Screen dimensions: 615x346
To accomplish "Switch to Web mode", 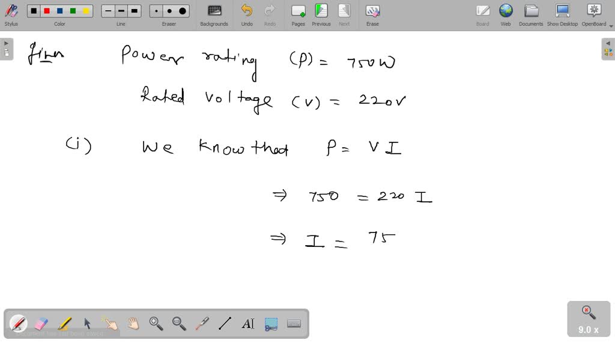I will coord(506,13).
